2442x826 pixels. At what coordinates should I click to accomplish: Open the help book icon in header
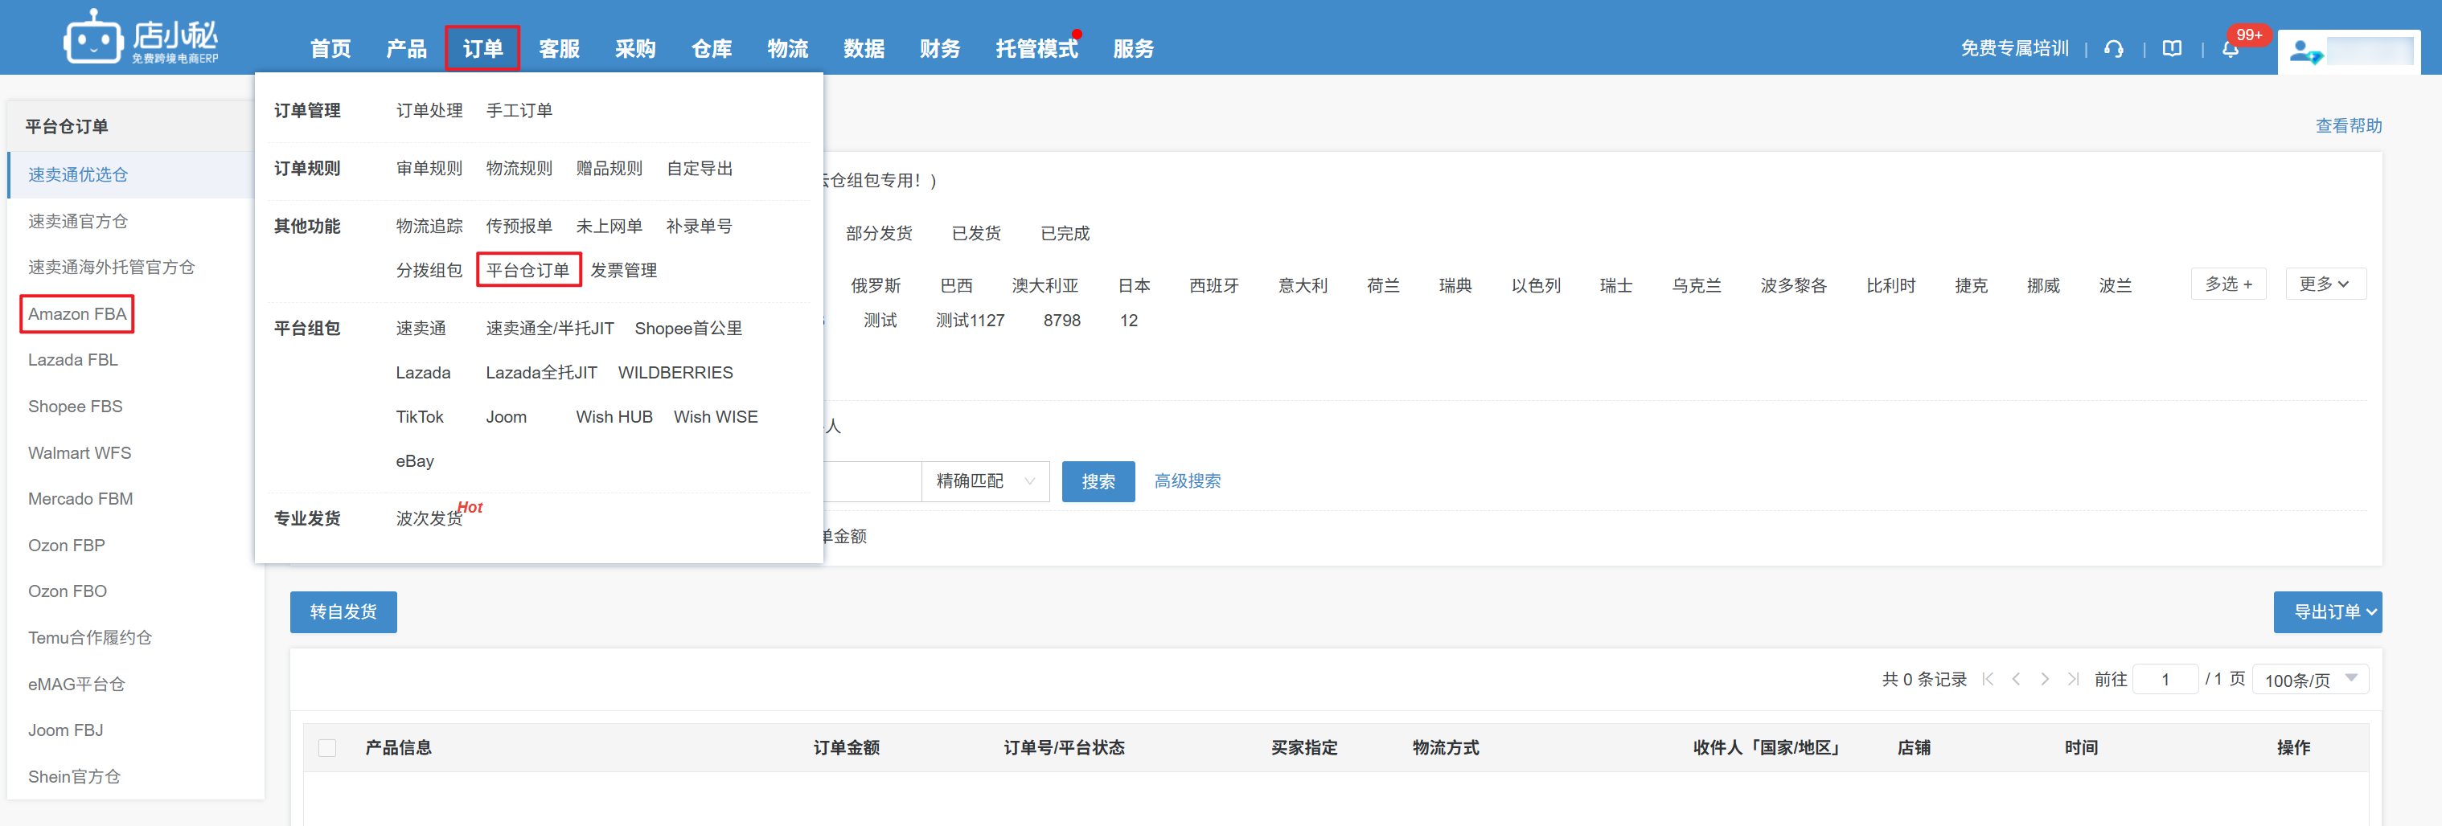[2172, 48]
